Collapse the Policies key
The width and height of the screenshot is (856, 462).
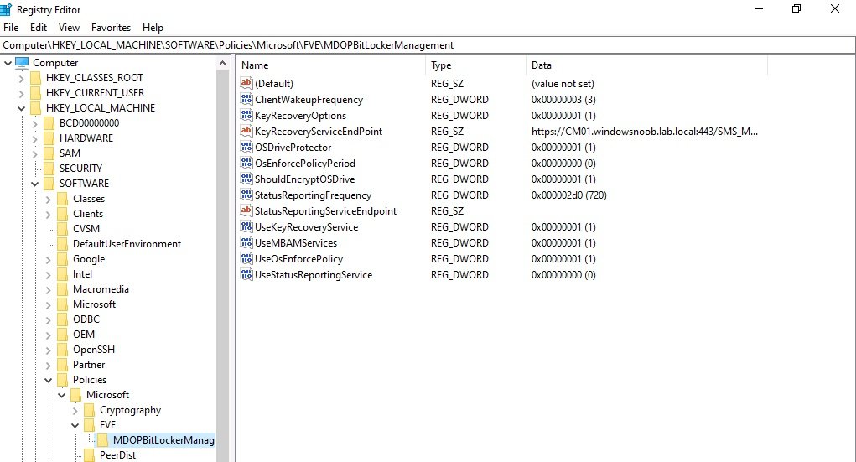[x=49, y=380]
